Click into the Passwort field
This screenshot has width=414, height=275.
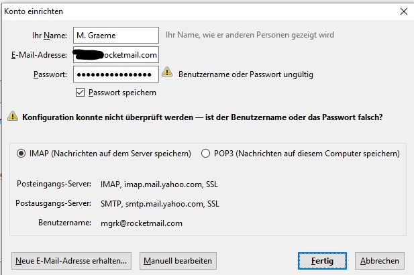(115, 74)
